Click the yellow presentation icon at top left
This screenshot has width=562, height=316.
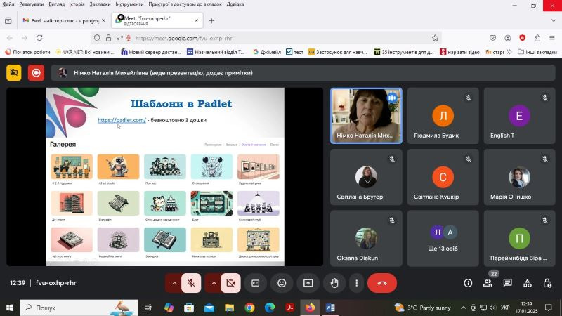tap(14, 73)
